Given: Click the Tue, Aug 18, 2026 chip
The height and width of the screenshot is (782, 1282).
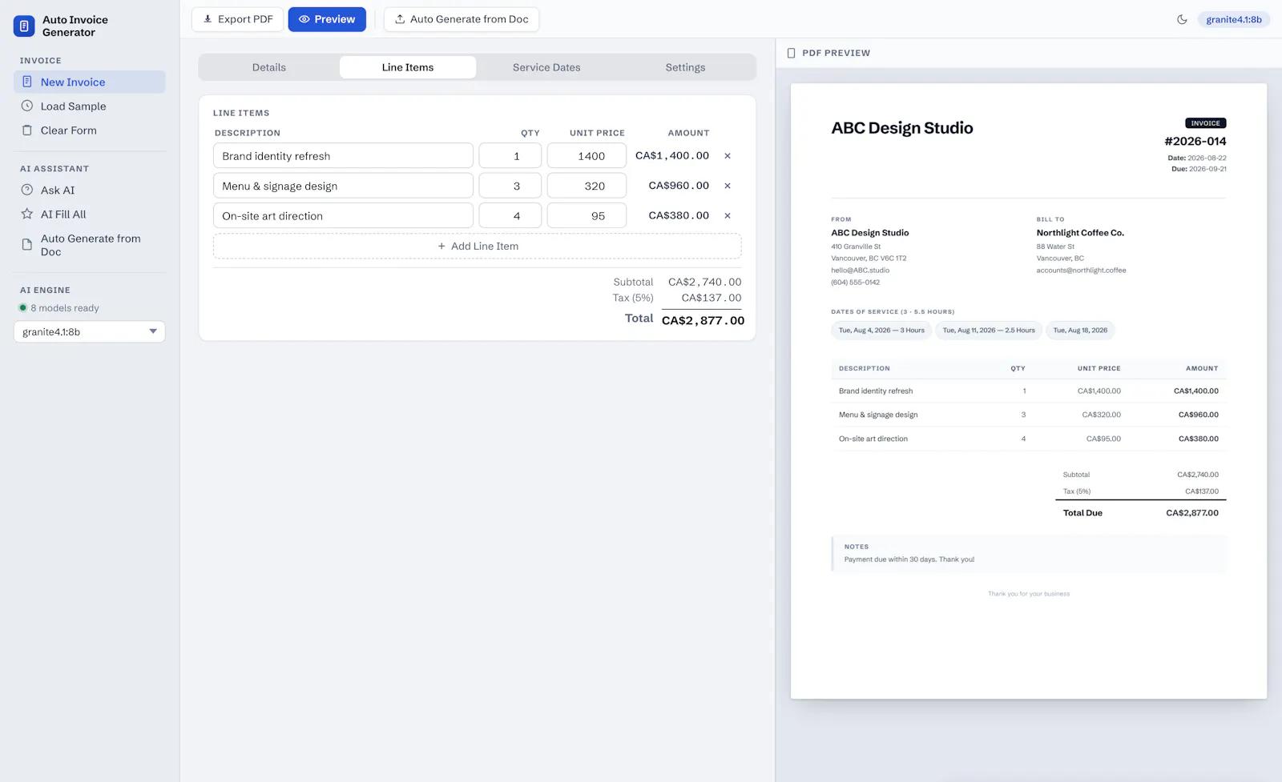Looking at the screenshot, I should tap(1080, 330).
